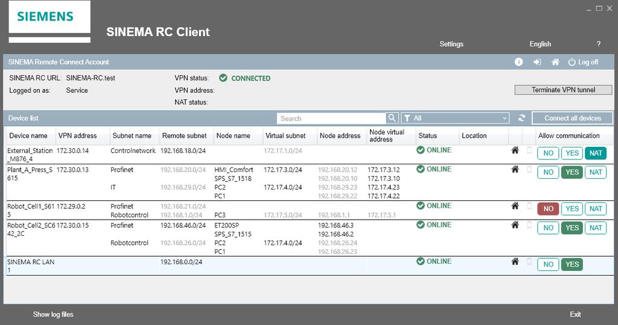Select VPN address 172.29.0.2
Viewport: 618px width, 325px height.
(71, 206)
